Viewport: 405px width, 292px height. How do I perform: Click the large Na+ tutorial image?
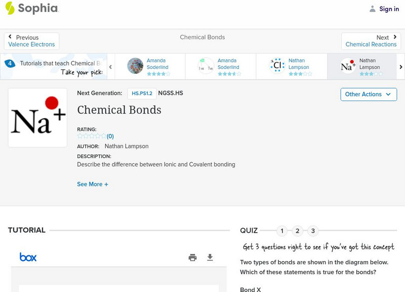[37, 118]
